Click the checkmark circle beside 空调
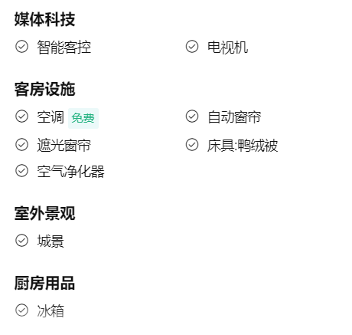 pos(21,117)
